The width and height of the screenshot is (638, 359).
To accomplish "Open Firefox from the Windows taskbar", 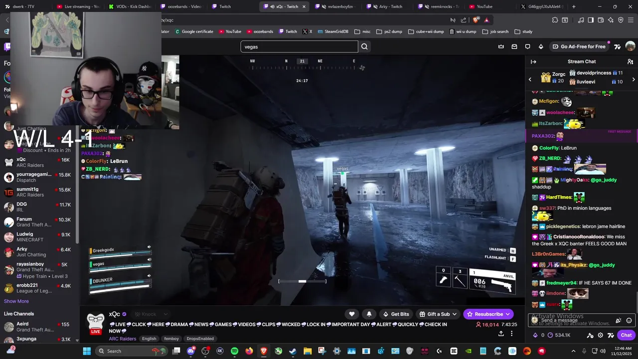I will (x=249, y=351).
